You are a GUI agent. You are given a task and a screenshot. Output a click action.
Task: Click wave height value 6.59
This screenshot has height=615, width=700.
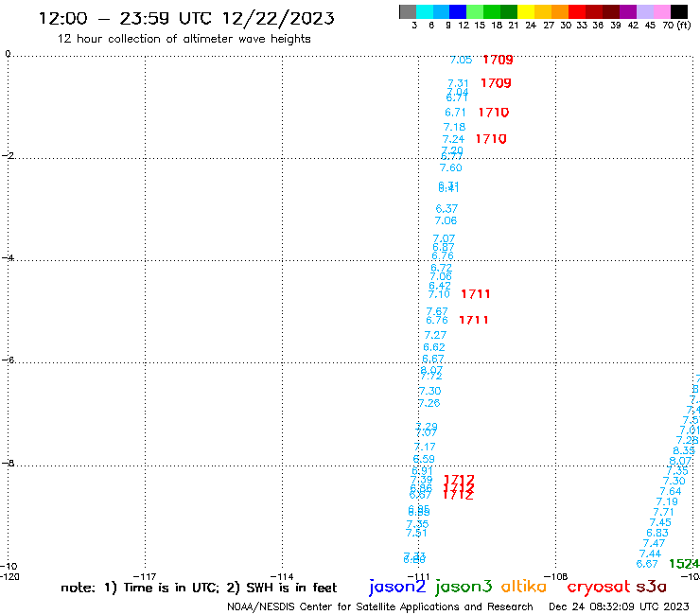(x=424, y=459)
